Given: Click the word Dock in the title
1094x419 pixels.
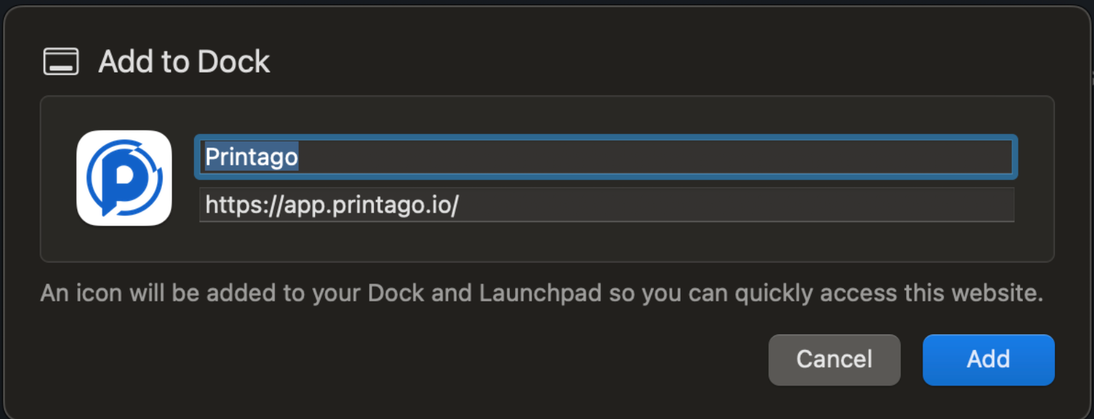Looking at the screenshot, I should coord(234,62).
